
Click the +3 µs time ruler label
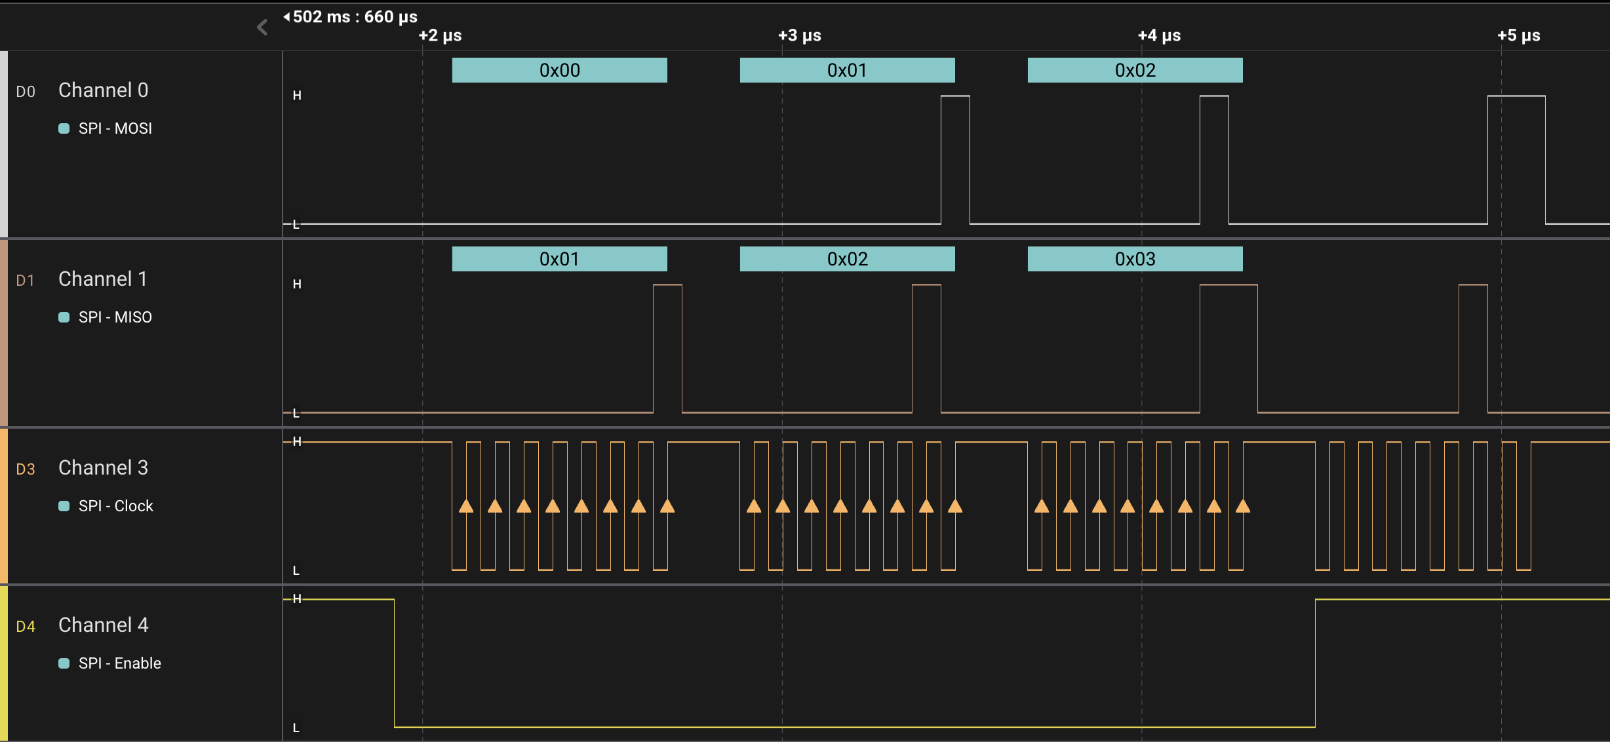(800, 35)
